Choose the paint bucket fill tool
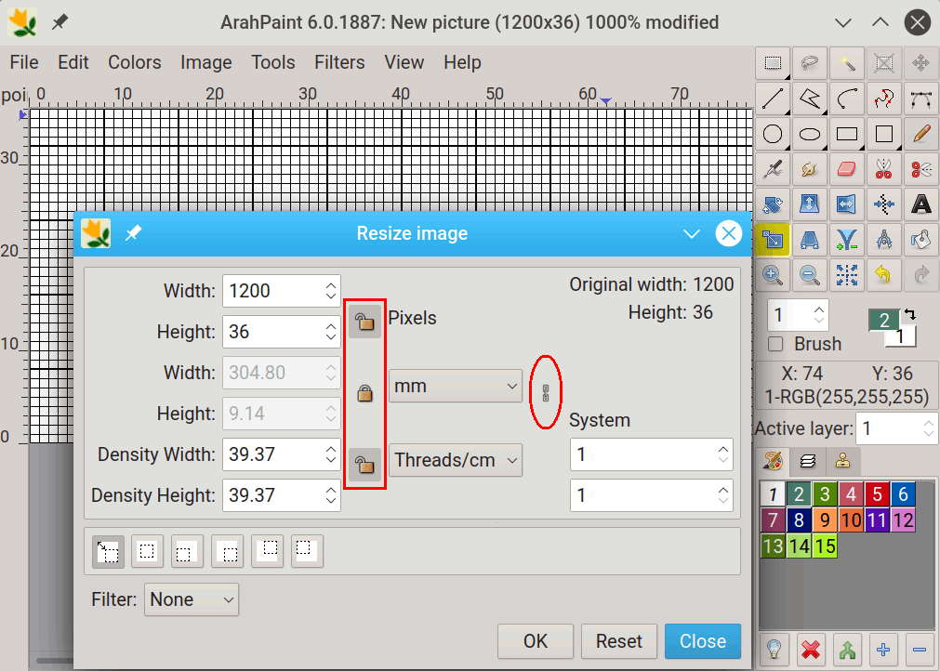This screenshot has height=671, width=940. point(920,241)
